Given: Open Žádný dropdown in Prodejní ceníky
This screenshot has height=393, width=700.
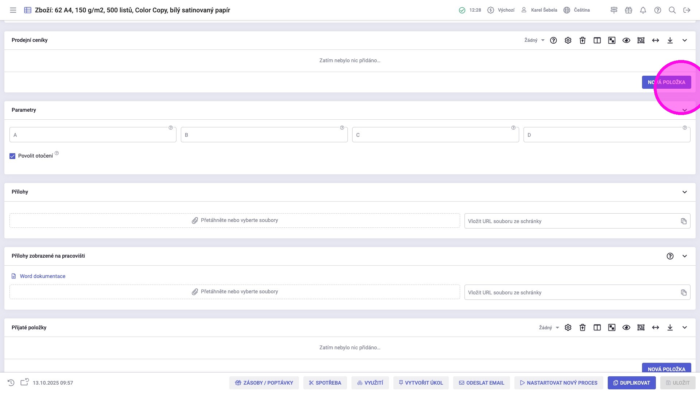Looking at the screenshot, I should [534, 40].
